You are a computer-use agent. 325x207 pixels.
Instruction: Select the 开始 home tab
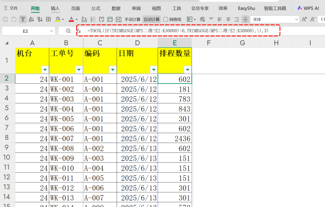(35, 8)
